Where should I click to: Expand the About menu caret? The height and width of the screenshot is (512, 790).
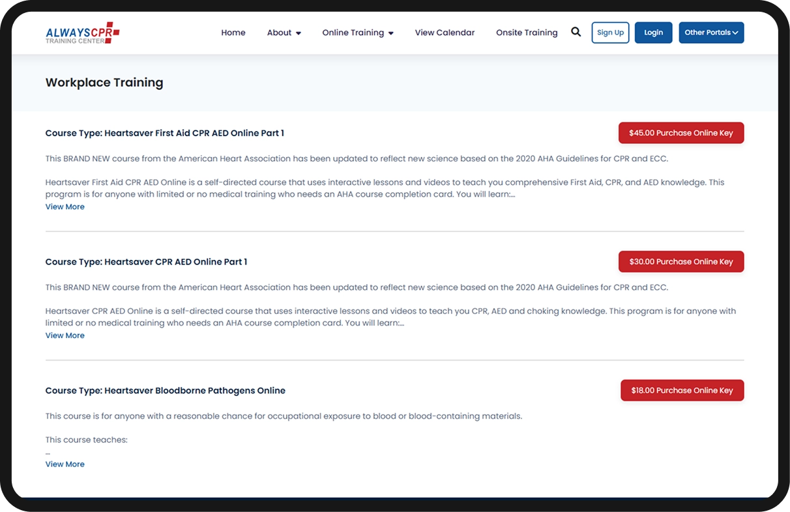coord(299,33)
